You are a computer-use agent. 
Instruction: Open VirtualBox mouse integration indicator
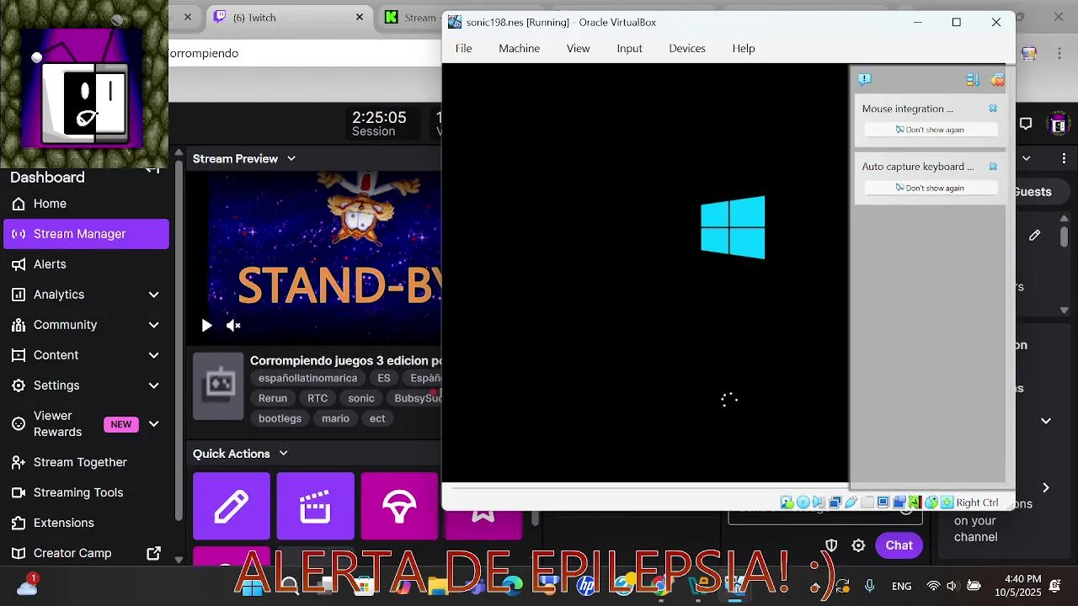coord(931,502)
